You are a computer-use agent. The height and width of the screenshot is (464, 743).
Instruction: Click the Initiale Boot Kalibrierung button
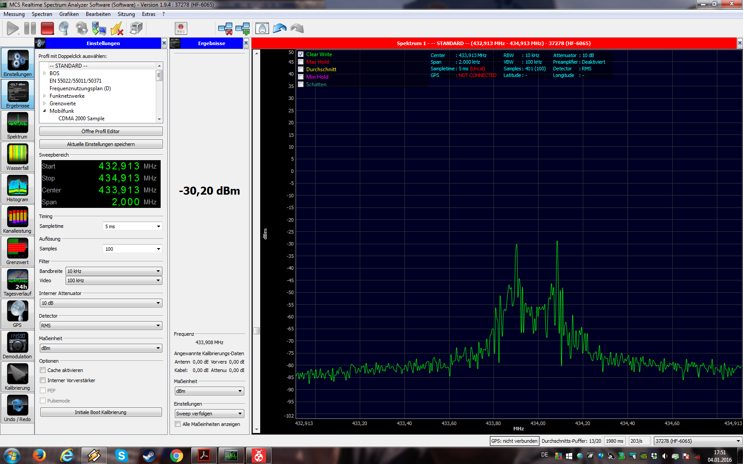click(101, 412)
